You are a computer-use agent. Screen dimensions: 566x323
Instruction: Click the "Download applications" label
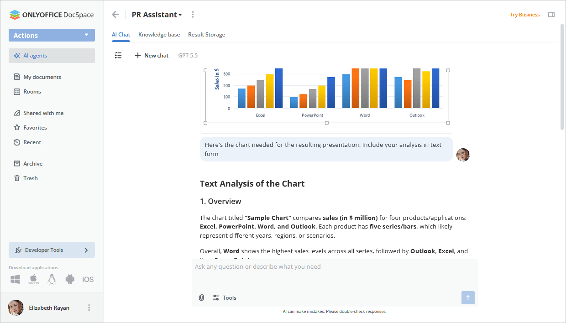[33, 268]
